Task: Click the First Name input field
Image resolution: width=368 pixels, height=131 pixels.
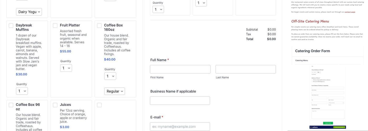Action: pos(180,69)
